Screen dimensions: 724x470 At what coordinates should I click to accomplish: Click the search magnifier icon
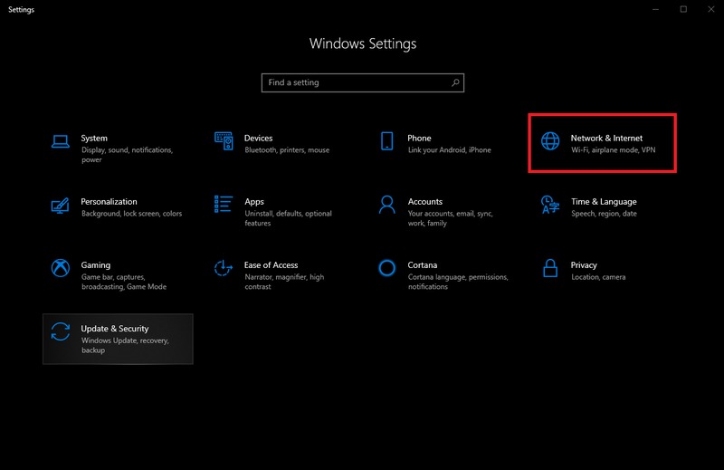(455, 82)
